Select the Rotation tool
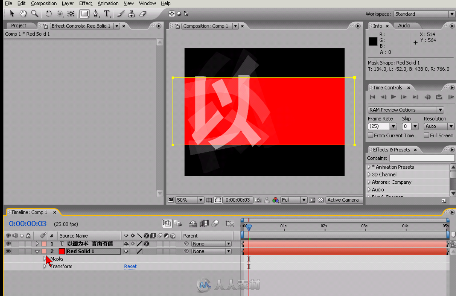Screen dimensions: 456x296 (x=49, y=14)
